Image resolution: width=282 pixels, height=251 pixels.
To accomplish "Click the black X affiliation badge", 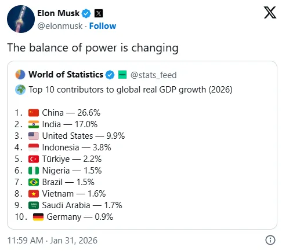I will (x=99, y=13).
